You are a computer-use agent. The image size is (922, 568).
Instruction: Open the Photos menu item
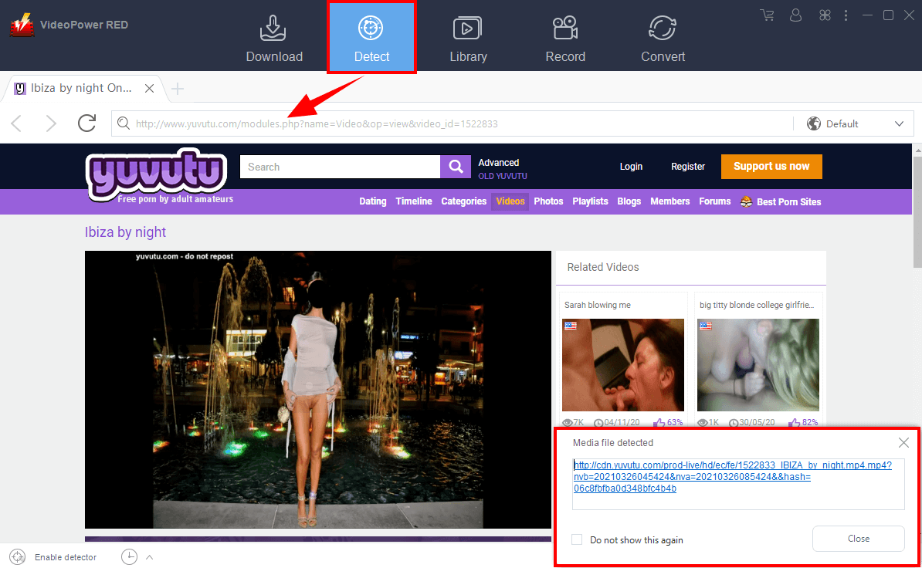[x=548, y=201]
